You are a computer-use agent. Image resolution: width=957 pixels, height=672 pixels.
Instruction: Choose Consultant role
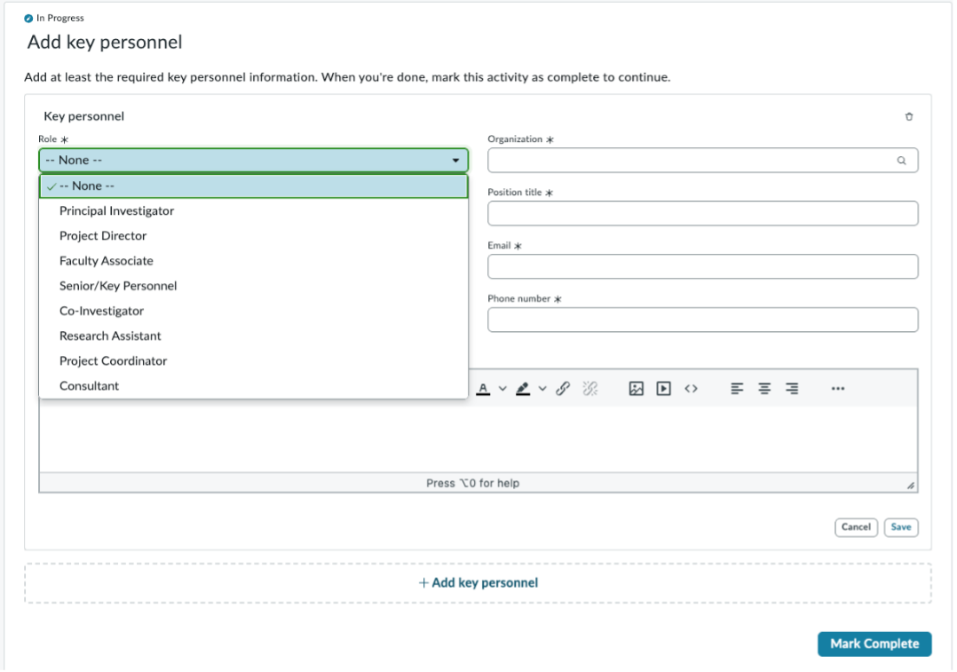(253, 386)
